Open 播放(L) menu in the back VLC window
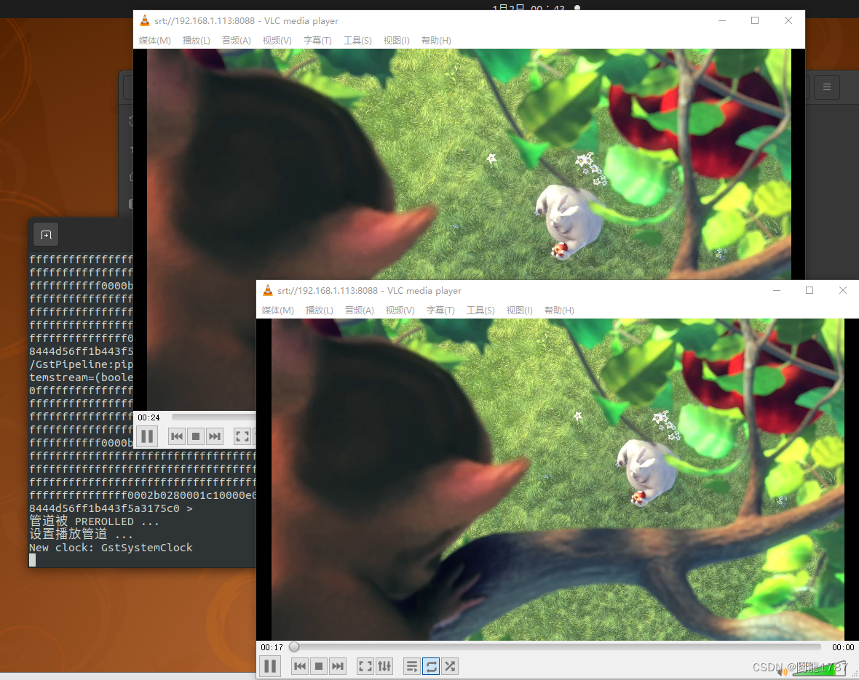This screenshot has width=859, height=680. click(x=196, y=41)
